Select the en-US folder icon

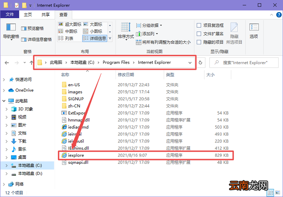(64, 85)
